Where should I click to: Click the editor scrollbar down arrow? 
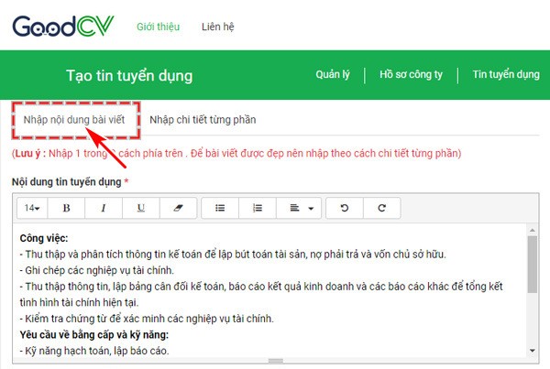pyautogui.click(x=532, y=351)
